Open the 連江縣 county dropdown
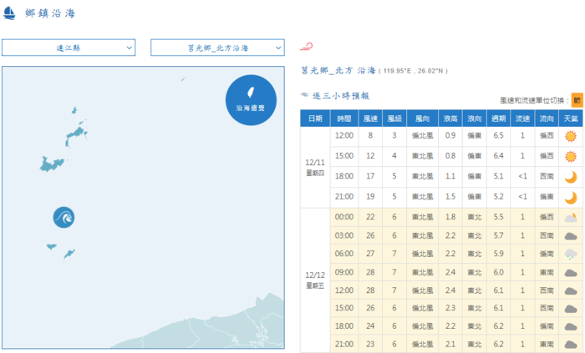The height and width of the screenshot is (353, 585). pyautogui.click(x=69, y=48)
